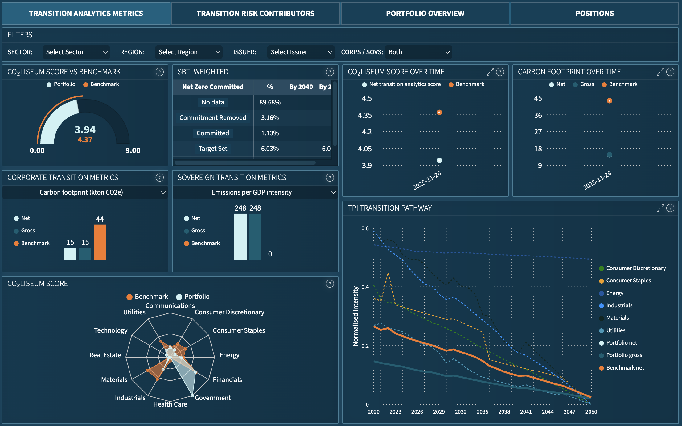Open help for Corporate Transition Metrics
This screenshot has height=426, width=682.
pyautogui.click(x=159, y=178)
